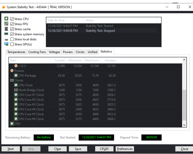This screenshot has height=154, width=193.
Task: Disable the Stress CPU checkbox
Action: 12,19
